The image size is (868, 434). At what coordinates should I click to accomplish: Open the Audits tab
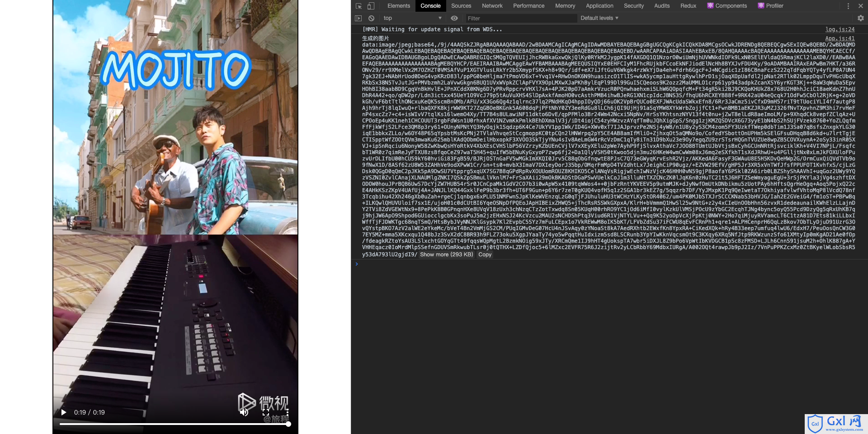tap(662, 6)
